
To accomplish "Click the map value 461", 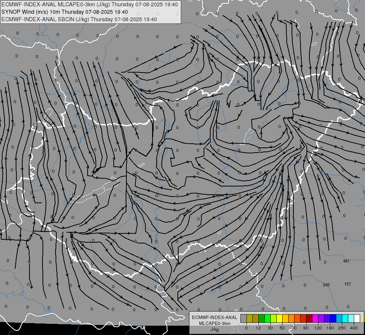I will [x=346, y=261].
